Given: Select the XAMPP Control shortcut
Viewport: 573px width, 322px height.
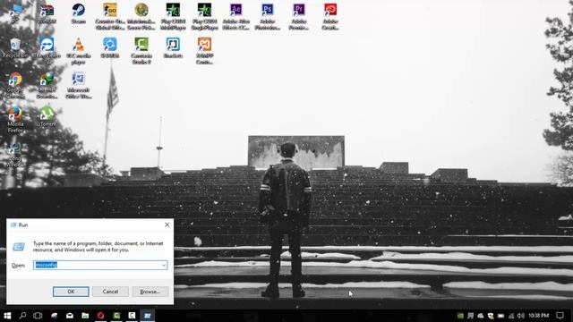Looking at the screenshot, I should click(x=204, y=51).
